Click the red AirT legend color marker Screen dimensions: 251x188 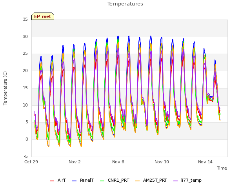(x=52, y=181)
